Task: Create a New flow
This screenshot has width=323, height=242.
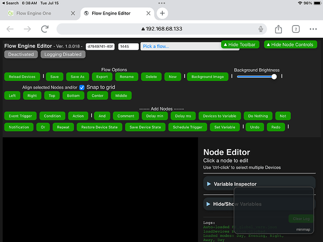Action: (x=173, y=76)
